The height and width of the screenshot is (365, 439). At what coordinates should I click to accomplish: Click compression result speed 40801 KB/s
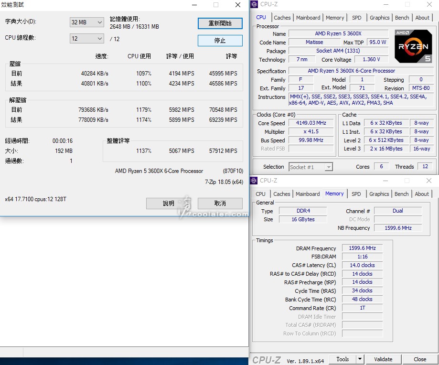[x=95, y=84]
